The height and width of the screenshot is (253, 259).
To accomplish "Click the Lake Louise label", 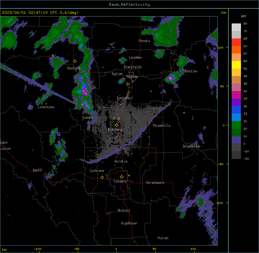I will click(5, 145).
